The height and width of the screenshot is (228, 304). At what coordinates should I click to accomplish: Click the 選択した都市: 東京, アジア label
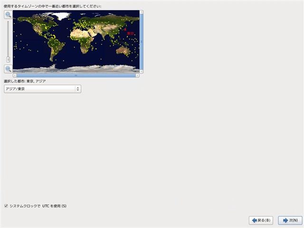[x=25, y=81]
